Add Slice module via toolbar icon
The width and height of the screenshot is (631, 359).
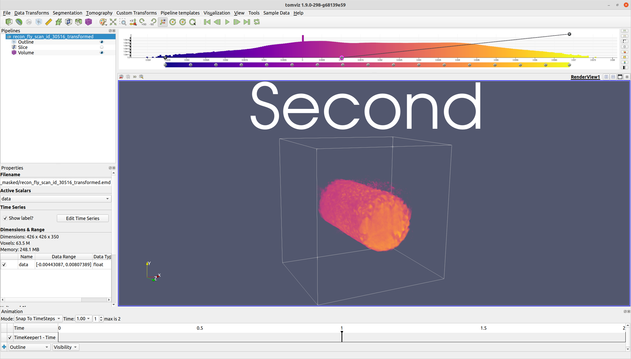(x=69, y=22)
